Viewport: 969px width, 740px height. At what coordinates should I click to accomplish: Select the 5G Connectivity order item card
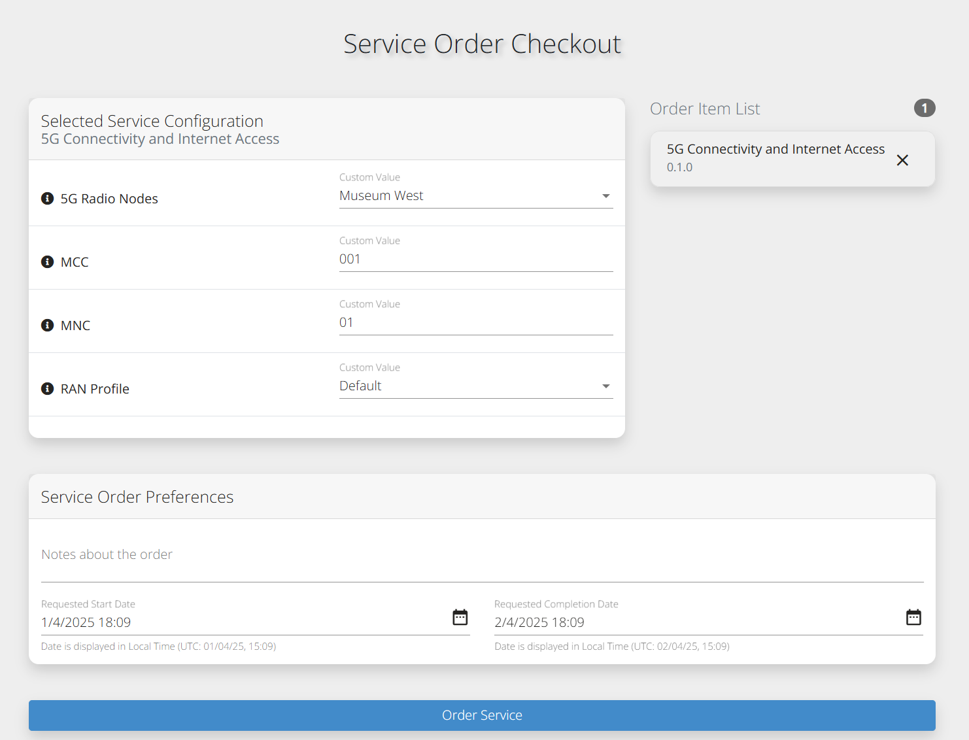pyautogui.click(x=775, y=158)
